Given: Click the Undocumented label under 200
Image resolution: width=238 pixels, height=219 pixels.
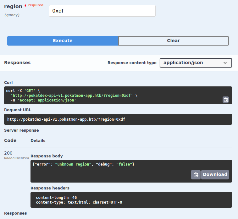Looking at the screenshot, I should pos(16,158).
